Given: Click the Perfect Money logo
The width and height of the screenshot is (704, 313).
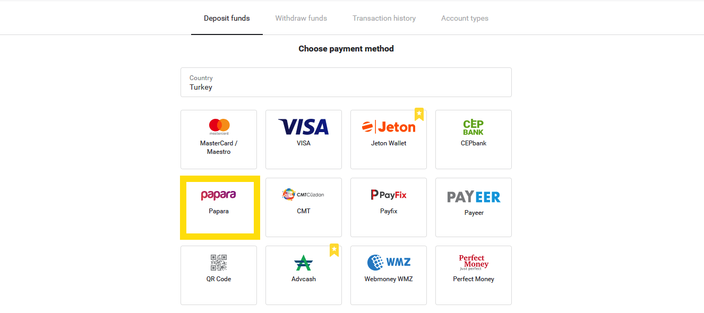Looking at the screenshot, I should (x=474, y=262).
